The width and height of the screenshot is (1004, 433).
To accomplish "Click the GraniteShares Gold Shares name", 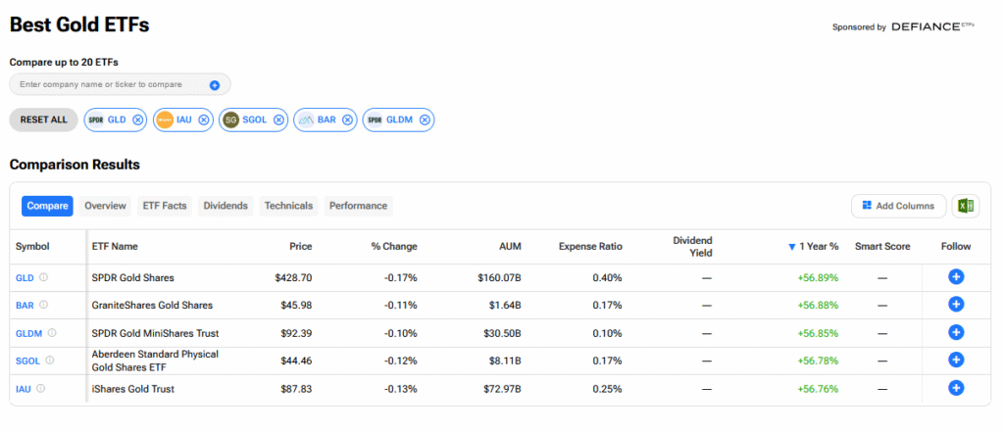I will click(x=152, y=305).
